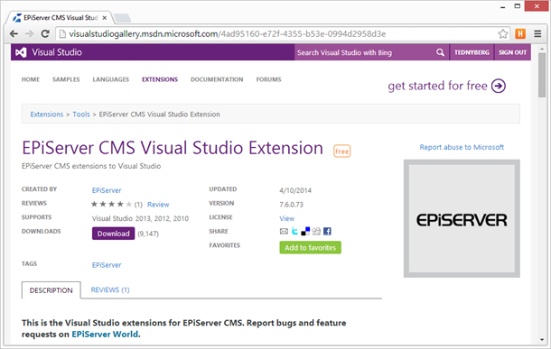Go back with the browser back arrow
This screenshot has width=551, height=349.
14,33
